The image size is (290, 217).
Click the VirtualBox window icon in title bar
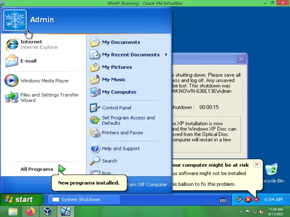coord(3,3)
